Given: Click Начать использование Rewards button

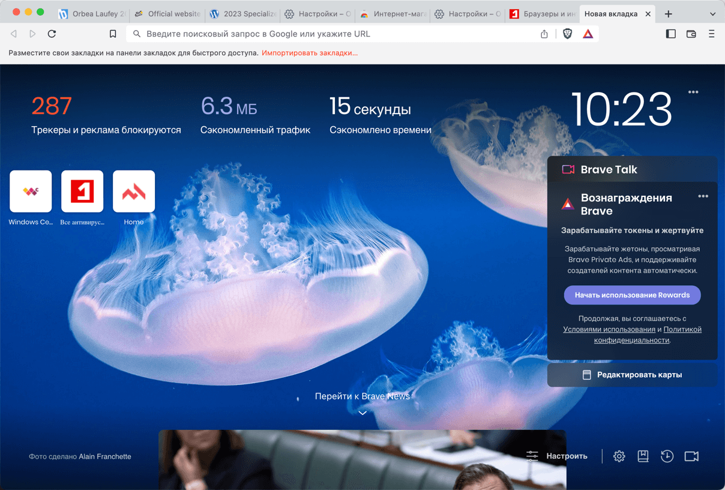Looking at the screenshot, I should [x=632, y=295].
